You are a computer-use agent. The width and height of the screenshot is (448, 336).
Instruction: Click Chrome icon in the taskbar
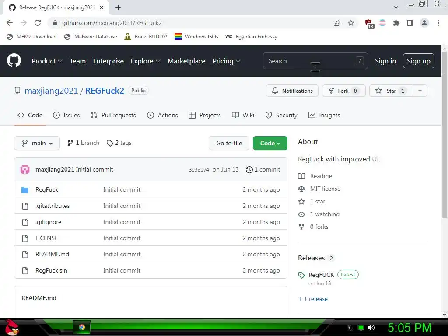coord(82,327)
